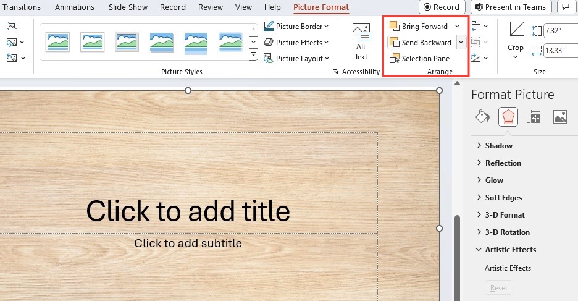The width and height of the screenshot is (578, 301).
Task: Click the Send Backward button
Action: pyautogui.click(x=421, y=43)
